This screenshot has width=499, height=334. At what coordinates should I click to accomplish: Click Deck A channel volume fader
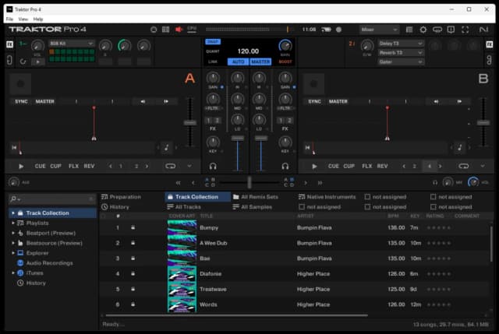click(x=237, y=139)
